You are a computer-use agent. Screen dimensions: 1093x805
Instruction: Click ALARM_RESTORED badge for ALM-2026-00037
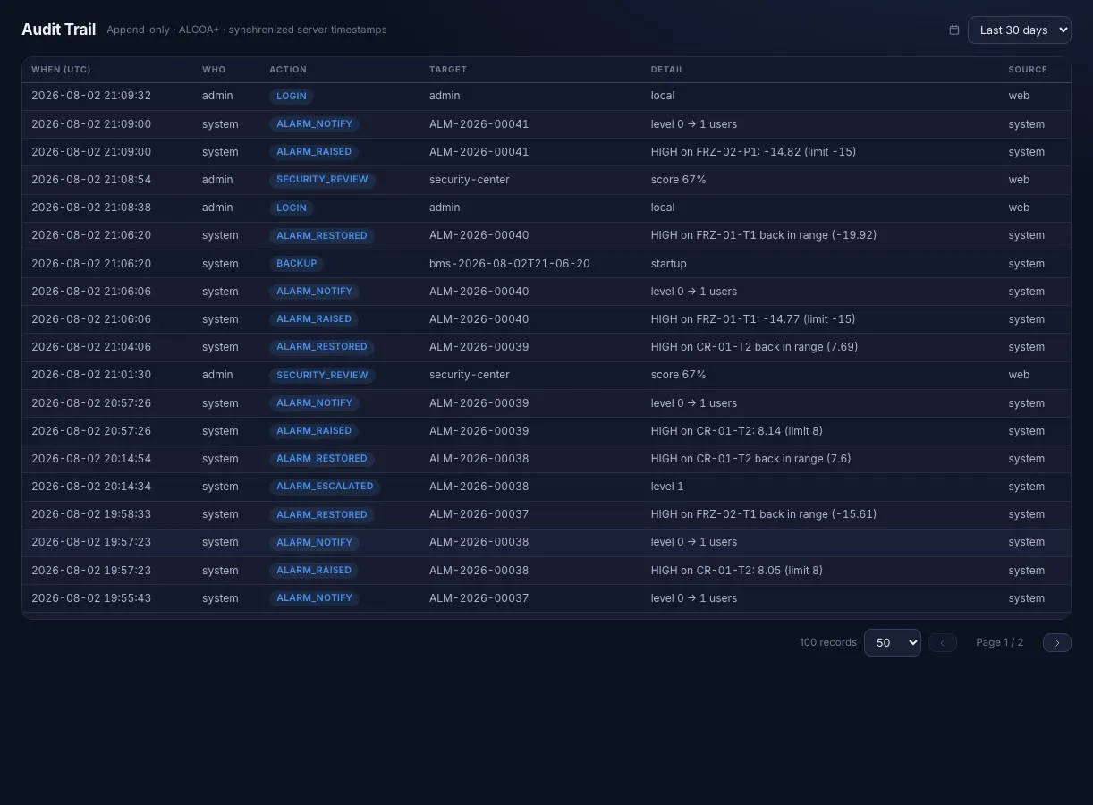pos(322,514)
